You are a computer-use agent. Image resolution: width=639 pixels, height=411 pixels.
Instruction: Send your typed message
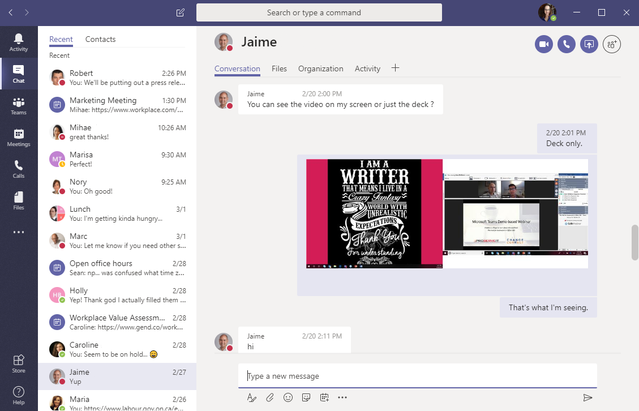(x=587, y=397)
